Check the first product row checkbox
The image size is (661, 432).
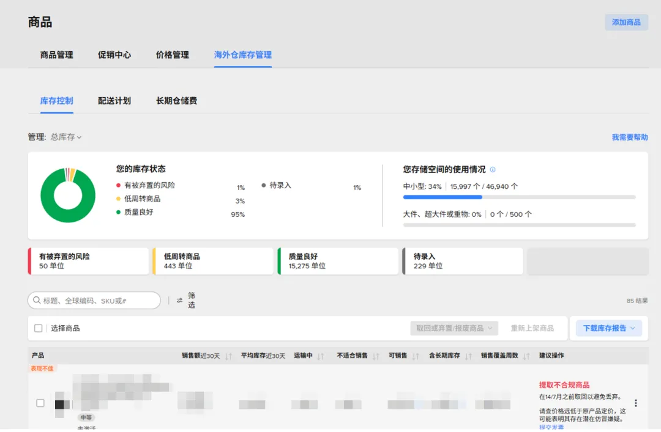pyautogui.click(x=40, y=403)
